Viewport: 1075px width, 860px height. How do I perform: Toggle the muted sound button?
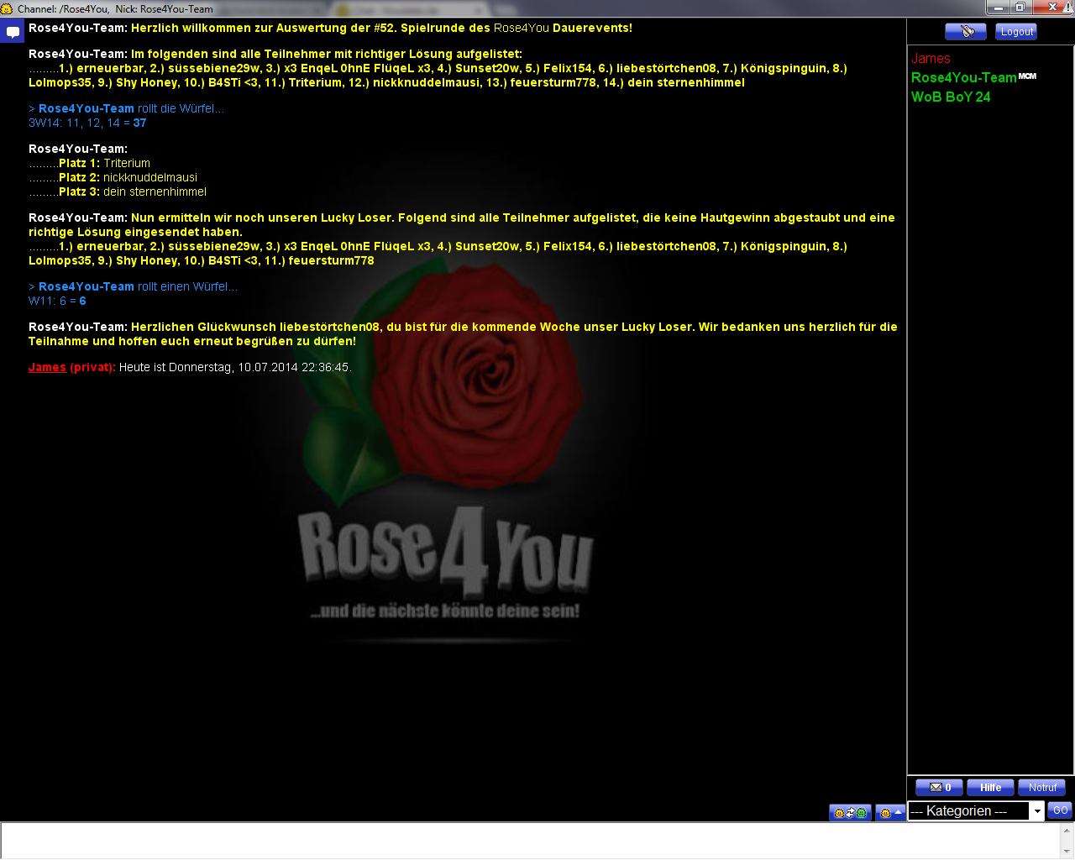(x=965, y=32)
